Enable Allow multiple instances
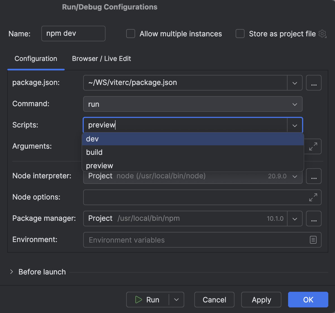335x313 pixels. click(x=130, y=34)
